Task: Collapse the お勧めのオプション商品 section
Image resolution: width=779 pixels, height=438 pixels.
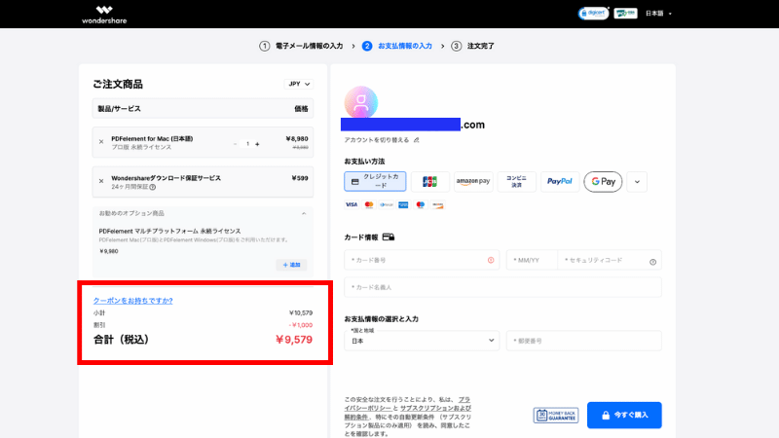Action: pyautogui.click(x=304, y=213)
